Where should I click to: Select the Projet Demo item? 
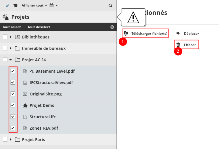tap(42, 105)
